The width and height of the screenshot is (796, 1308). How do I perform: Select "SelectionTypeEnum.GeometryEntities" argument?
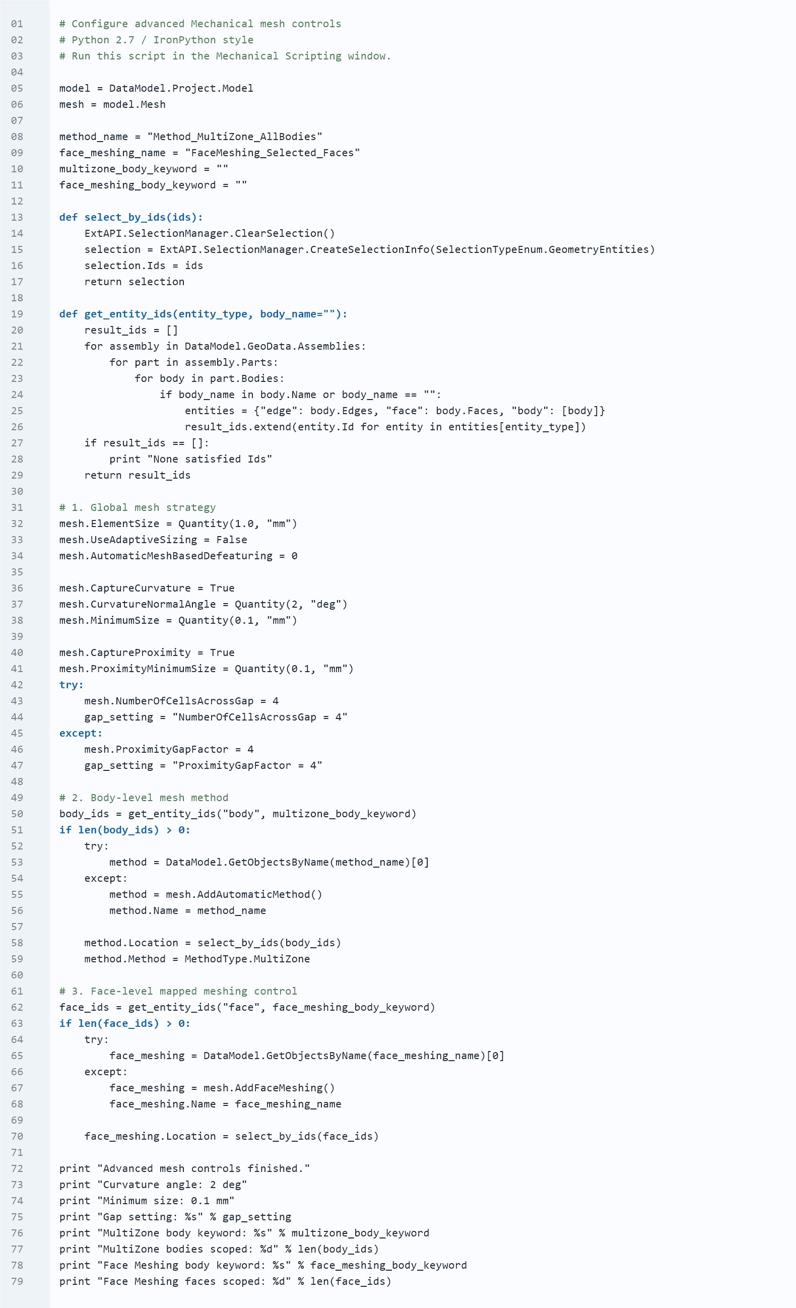pyautogui.click(x=543, y=249)
